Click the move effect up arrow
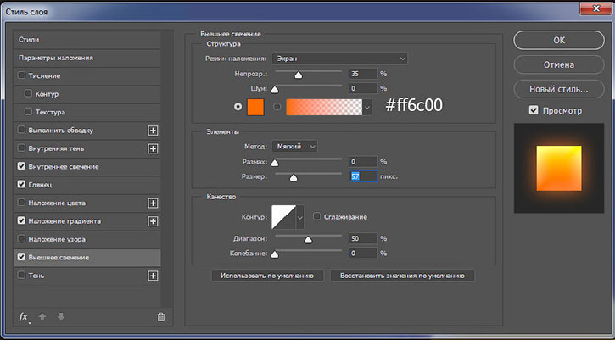The image size is (615, 340). click(x=42, y=317)
